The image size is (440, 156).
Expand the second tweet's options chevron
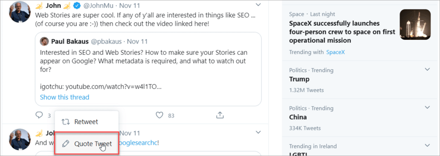click(x=258, y=132)
